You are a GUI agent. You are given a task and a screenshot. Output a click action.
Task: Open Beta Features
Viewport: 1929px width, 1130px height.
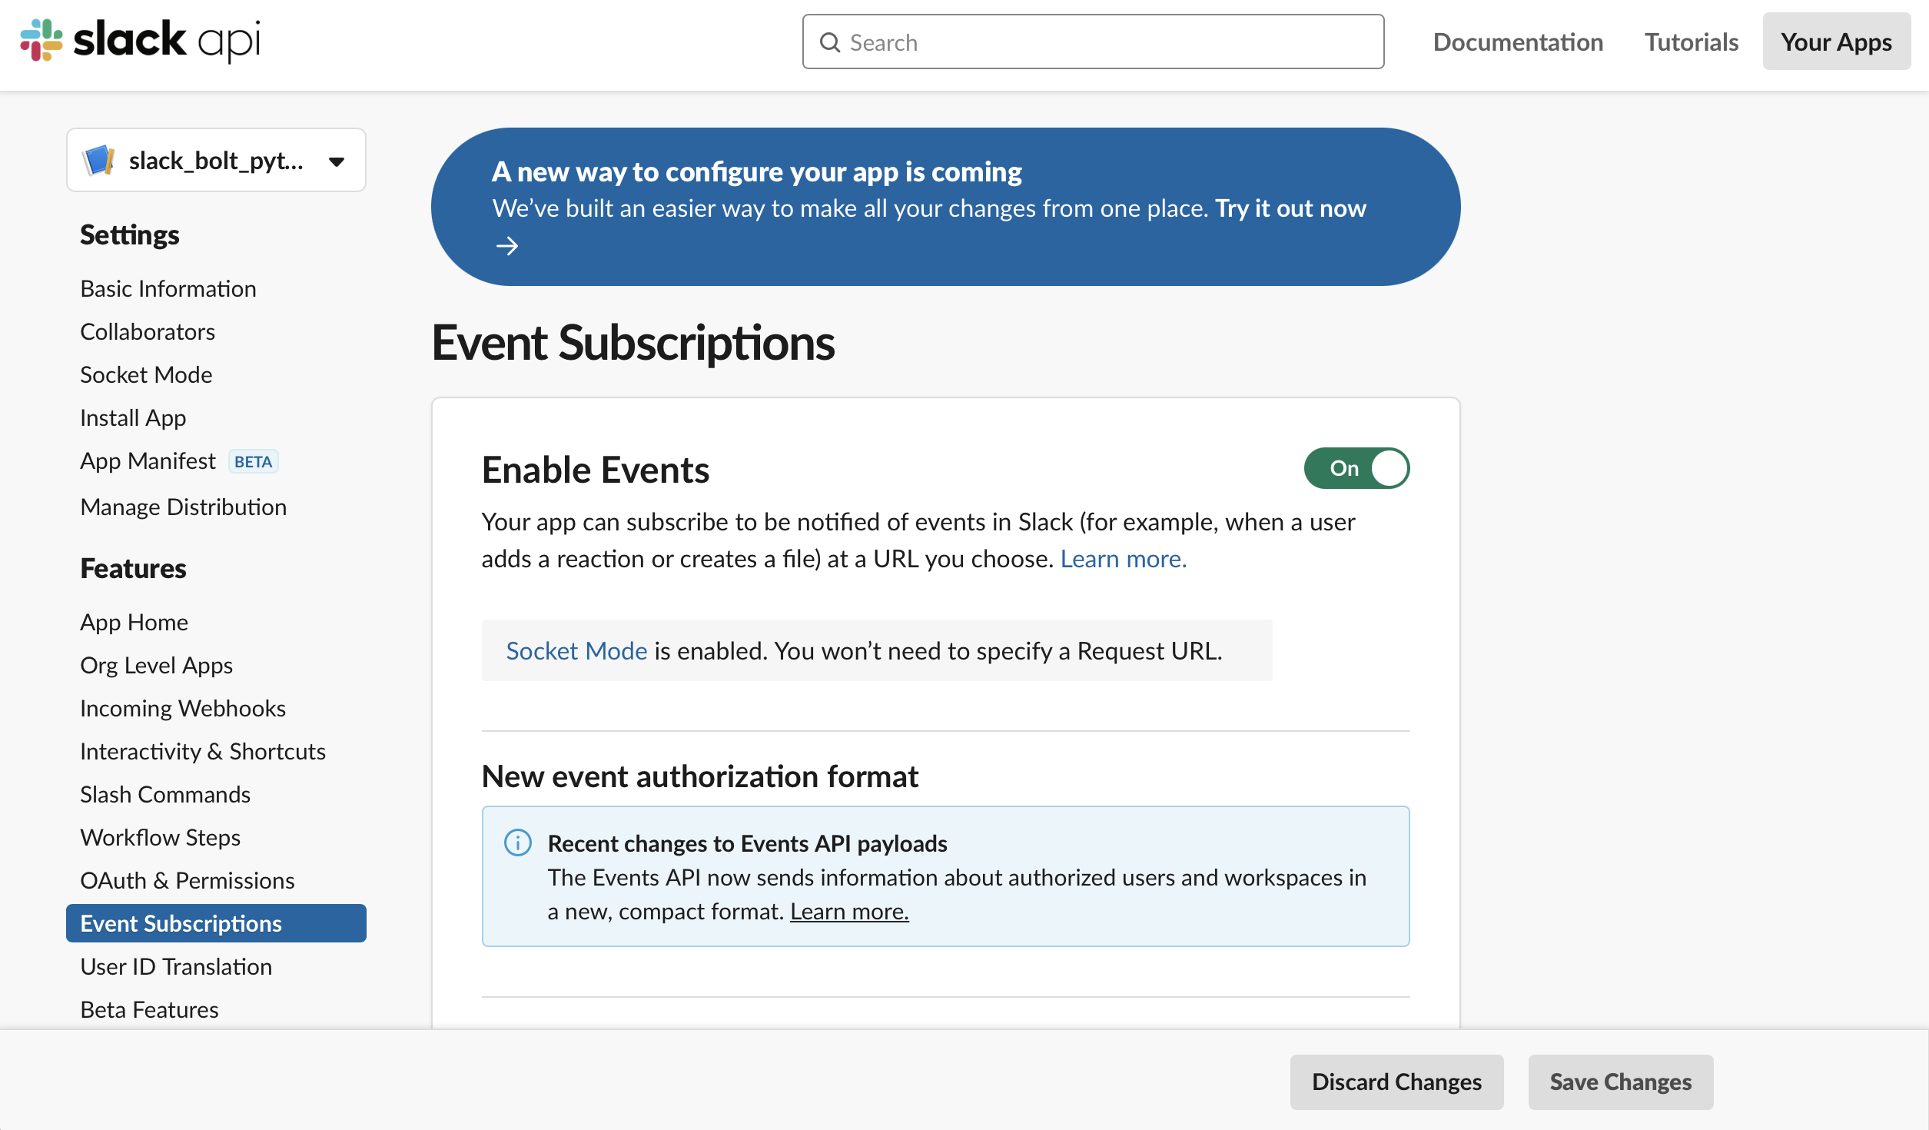[x=149, y=1009]
